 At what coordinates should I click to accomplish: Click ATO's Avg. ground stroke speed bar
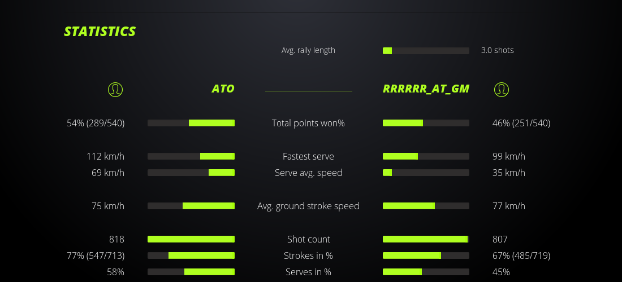[x=191, y=206]
